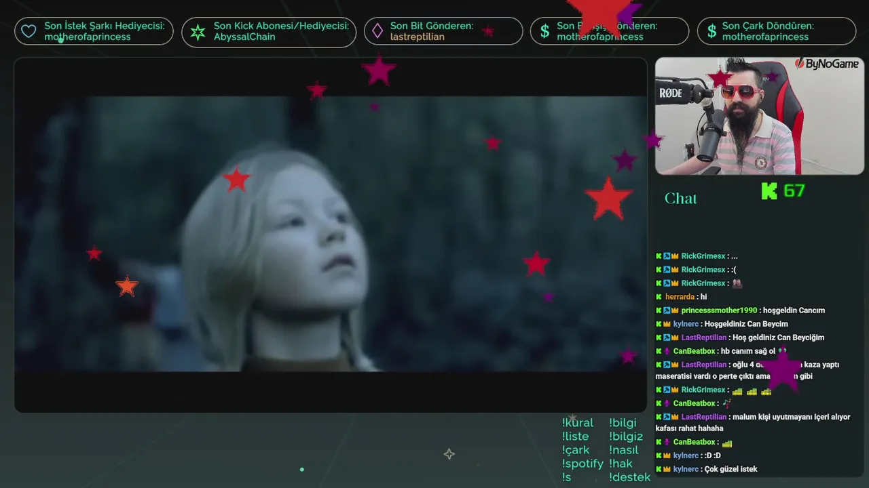Click AbyssalChain name under Son Kick Abonesi

click(244, 37)
